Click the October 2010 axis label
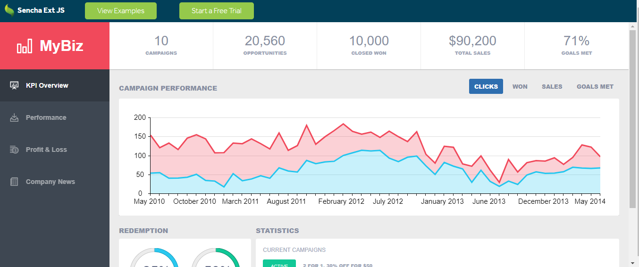The image size is (639, 267). click(x=194, y=201)
